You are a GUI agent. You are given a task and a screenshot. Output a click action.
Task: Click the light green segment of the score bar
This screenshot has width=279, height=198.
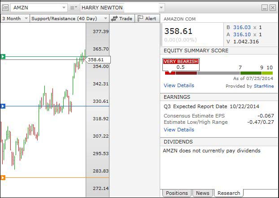click(x=267, y=73)
